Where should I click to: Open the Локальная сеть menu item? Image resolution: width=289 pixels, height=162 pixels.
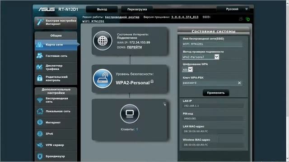point(56,111)
